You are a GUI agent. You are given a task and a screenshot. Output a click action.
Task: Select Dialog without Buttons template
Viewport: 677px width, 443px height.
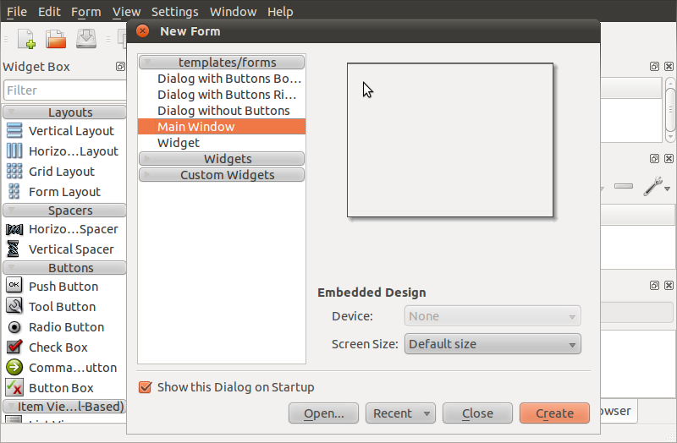point(222,111)
